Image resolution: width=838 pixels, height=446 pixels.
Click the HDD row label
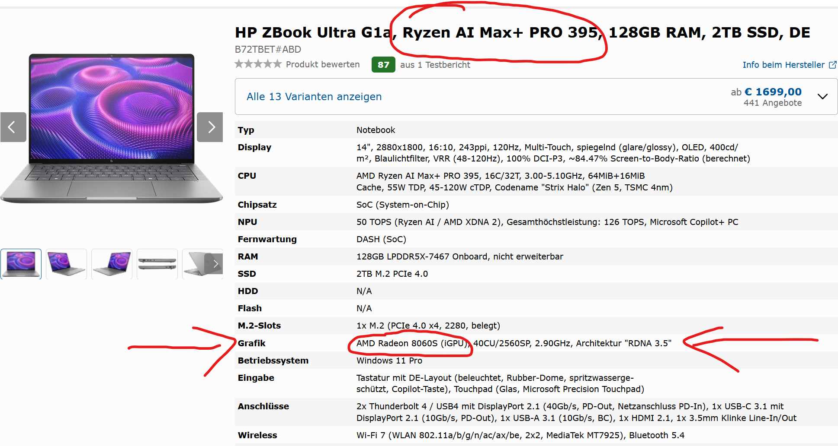click(248, 291)
